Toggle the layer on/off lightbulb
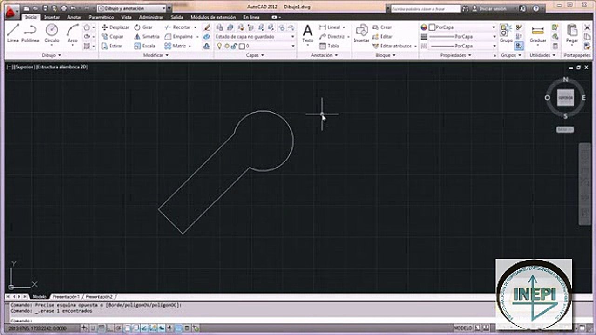Screen dimensions: 596x335 219,46
